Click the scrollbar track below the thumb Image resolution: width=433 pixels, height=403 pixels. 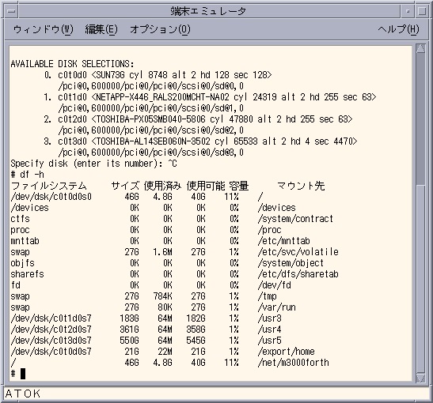pos(420,278)
